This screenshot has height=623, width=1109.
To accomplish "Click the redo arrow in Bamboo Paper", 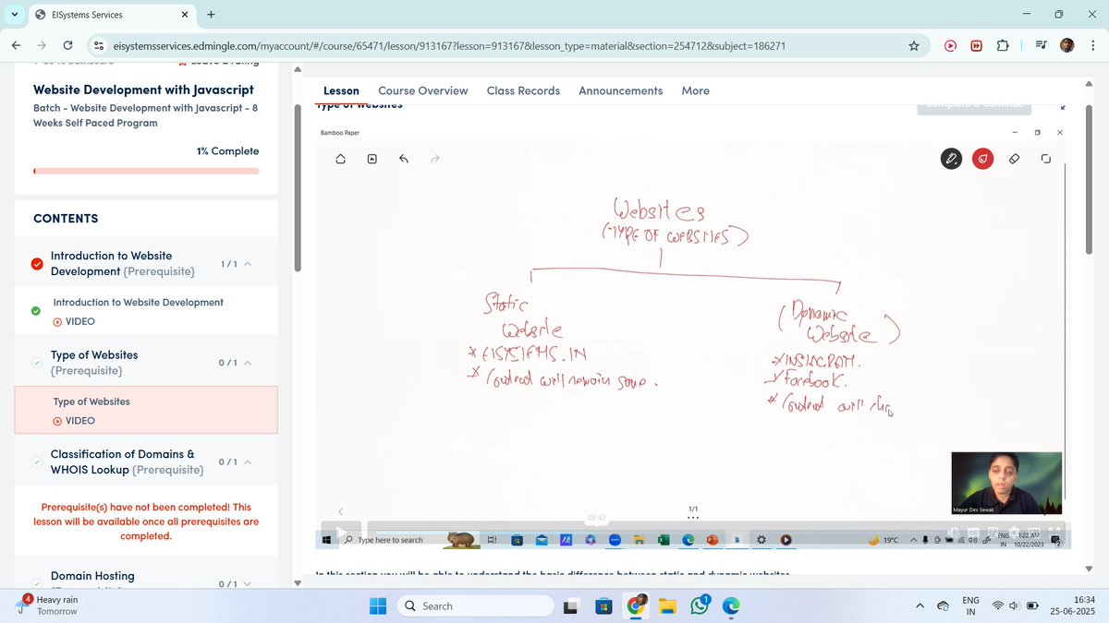I will click(x=435, y=159).
